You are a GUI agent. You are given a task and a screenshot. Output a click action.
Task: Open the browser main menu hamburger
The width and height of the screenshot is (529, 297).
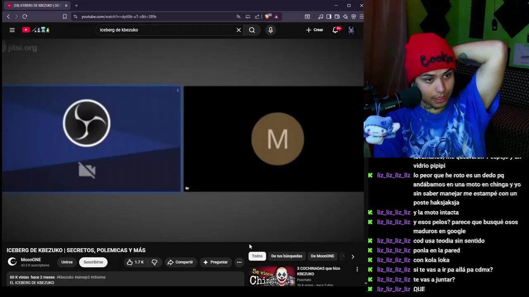pos(361,16)
